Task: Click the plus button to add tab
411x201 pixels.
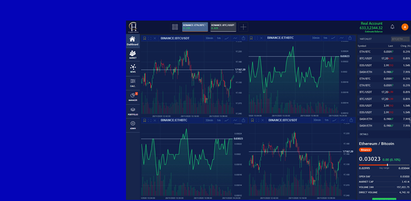Action: click(x=243, y=27)
